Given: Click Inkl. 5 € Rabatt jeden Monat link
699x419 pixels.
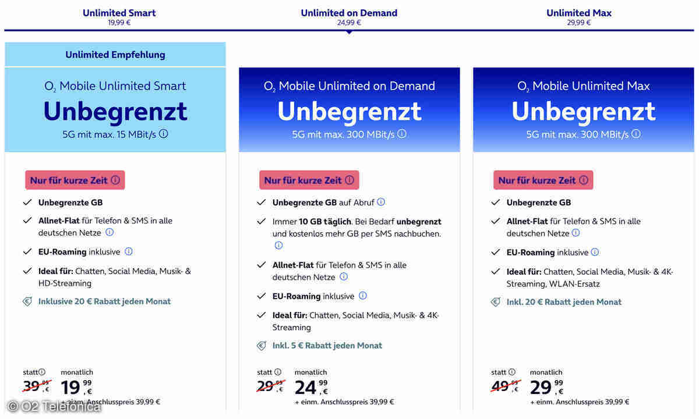Looking at the screenshot, I should [x=327, y=345].
